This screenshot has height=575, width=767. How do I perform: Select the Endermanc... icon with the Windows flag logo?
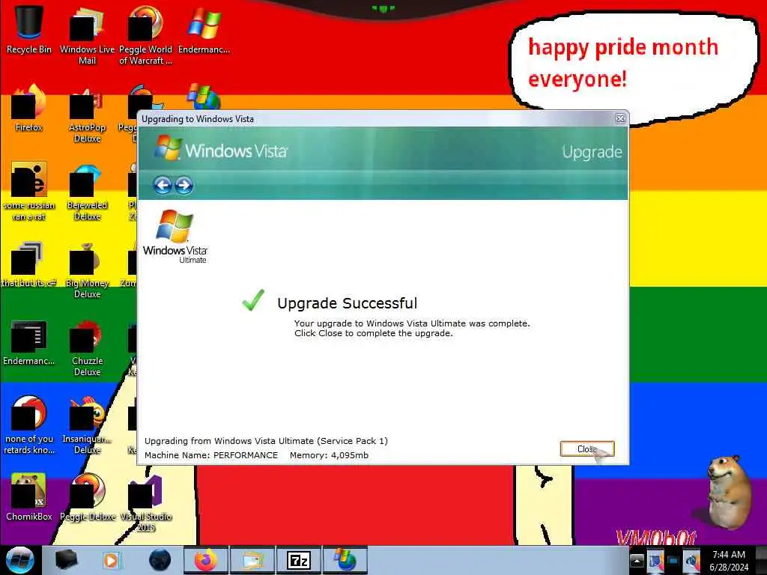(204, 29)
